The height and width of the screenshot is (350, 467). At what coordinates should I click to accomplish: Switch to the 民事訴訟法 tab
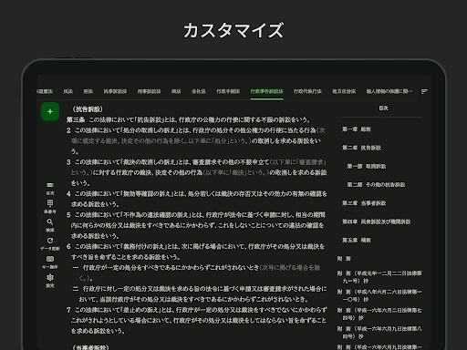coord(115,91)
